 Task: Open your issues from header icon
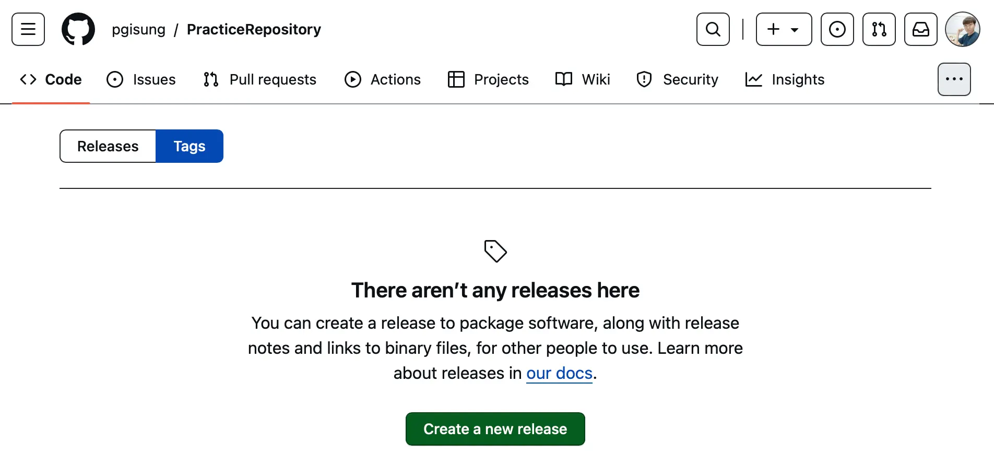pos(837,29)
